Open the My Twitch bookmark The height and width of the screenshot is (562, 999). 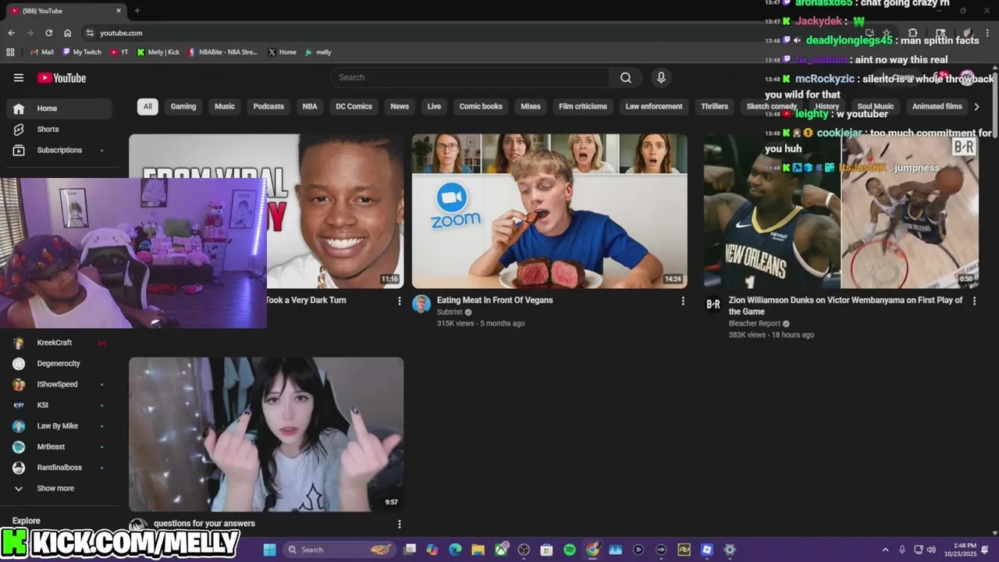82,52
